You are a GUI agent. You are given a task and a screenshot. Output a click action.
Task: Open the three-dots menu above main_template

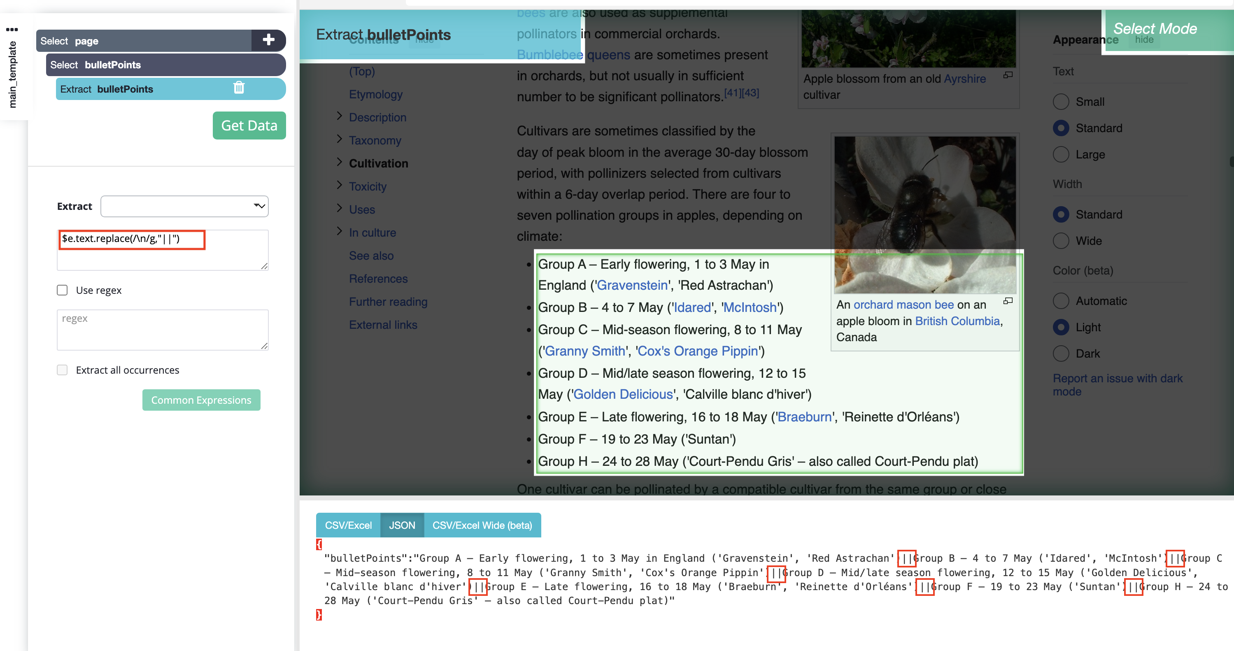pyautogui.click(x=12, y=30)
